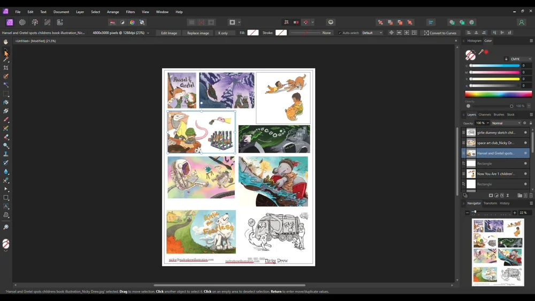Click the Convert to Curves button
The height and width of the screenshot is (301, 535).
(x=440, y=33)
